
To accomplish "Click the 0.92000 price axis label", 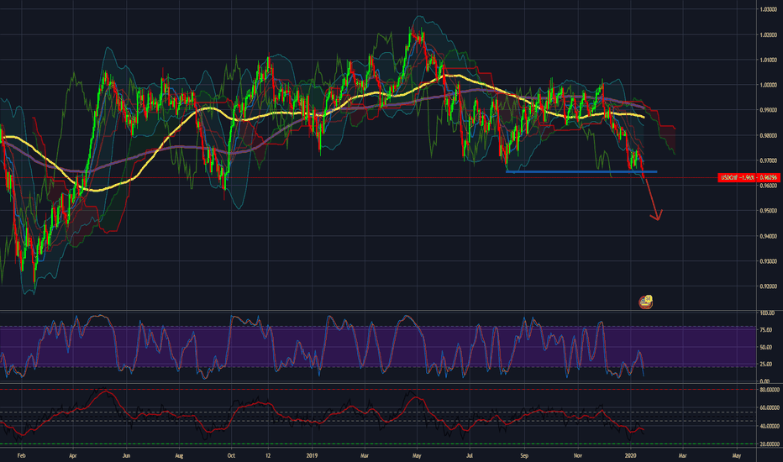I will tap(767, 286).
